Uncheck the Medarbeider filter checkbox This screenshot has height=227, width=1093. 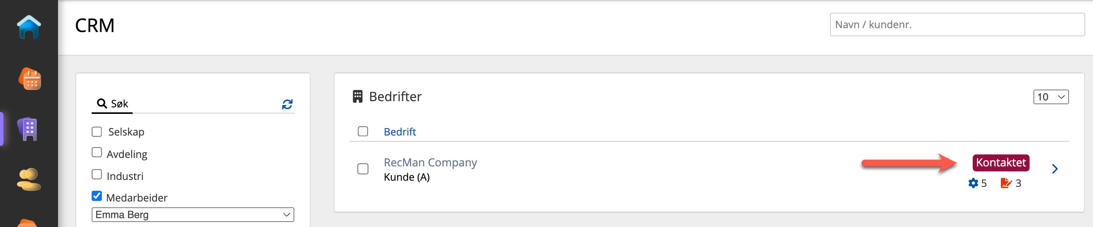[97, 196]
